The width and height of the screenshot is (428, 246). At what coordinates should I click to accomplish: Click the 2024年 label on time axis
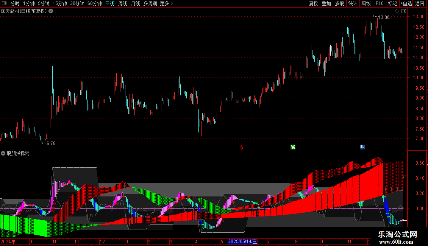point(8,241)
